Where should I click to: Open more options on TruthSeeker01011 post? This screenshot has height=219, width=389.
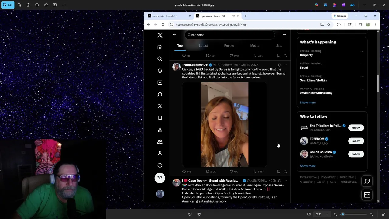click(x=285, y=65)
